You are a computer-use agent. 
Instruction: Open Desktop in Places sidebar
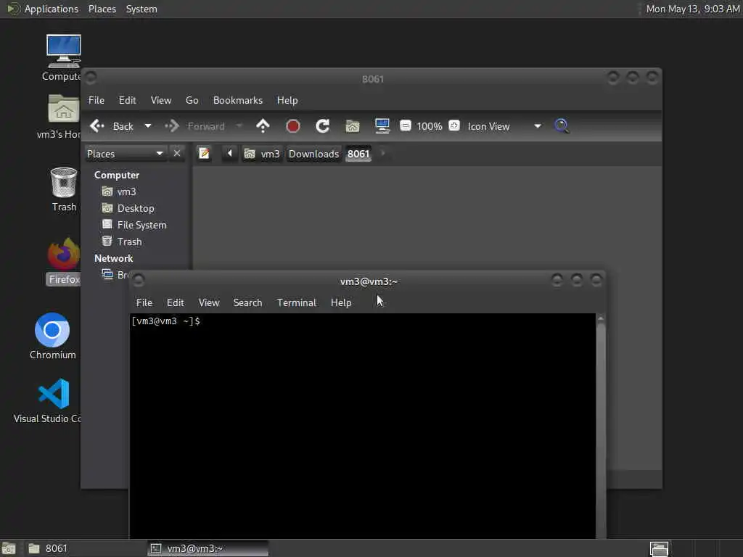click(136, 208)
